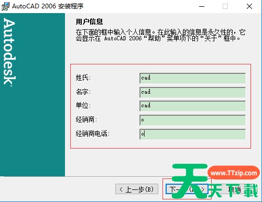Image resolution: width=262 pixels, height=202 pixels.
Task: Focus the 经销商电话 text field
Action: pos(193,134)
